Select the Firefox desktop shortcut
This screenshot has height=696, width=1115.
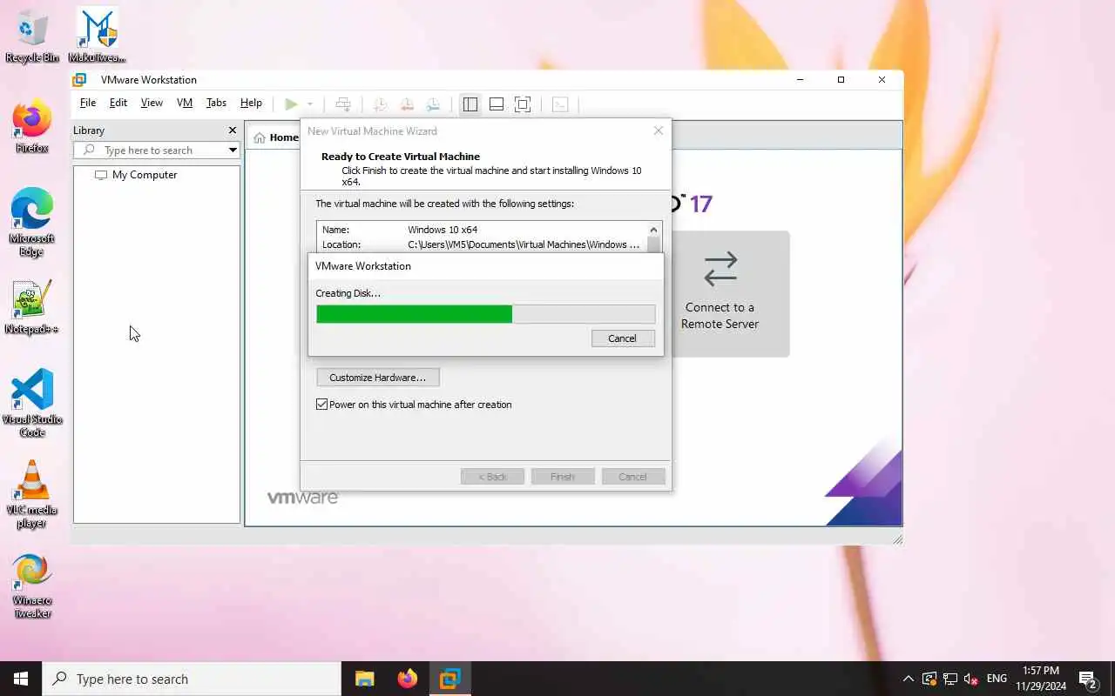(32, 128)
